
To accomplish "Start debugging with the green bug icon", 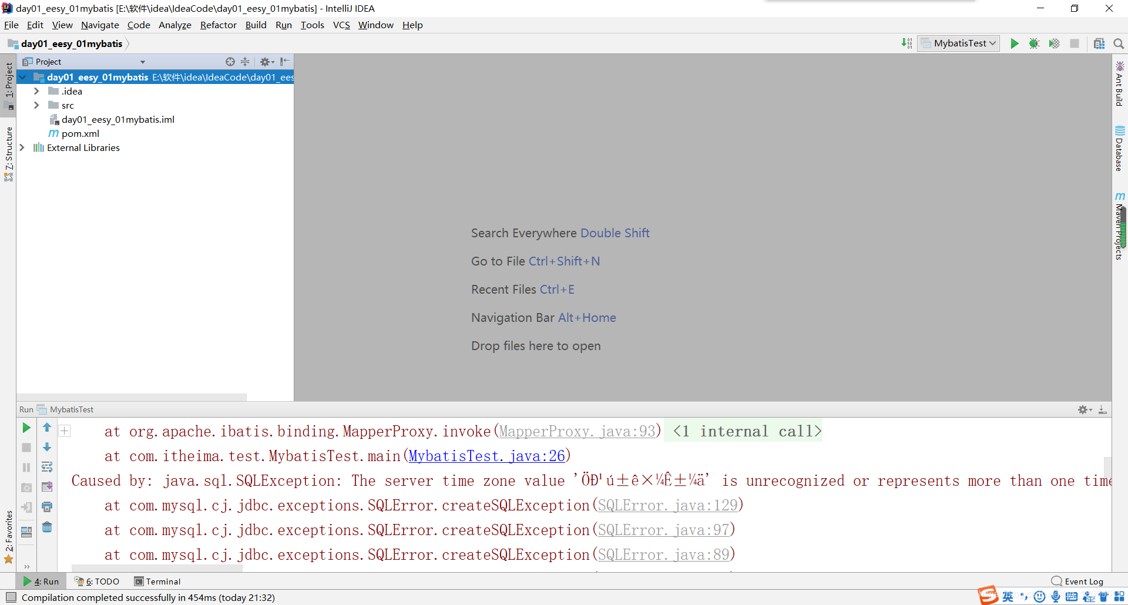I will (x=1034, y=43).
